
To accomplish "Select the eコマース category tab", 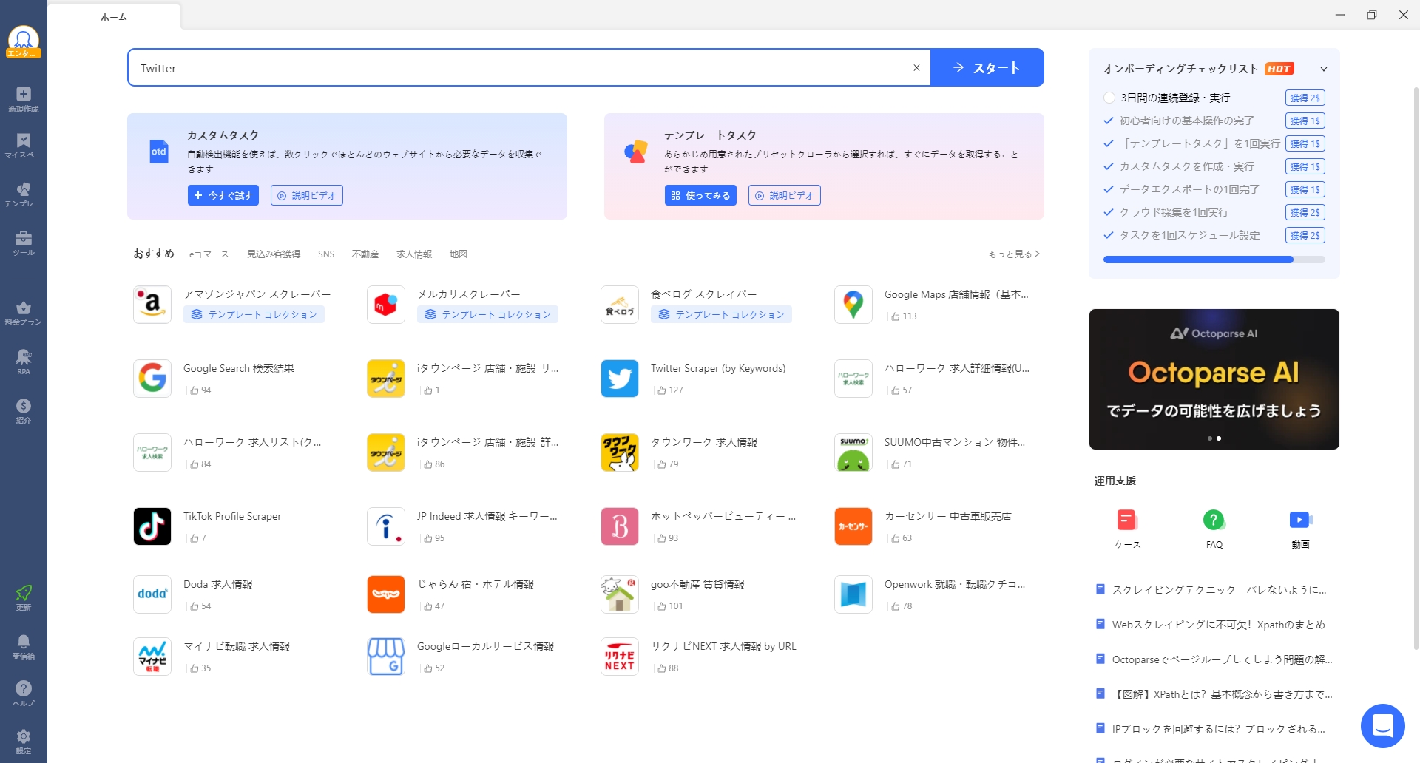I will tap(209, 254).
